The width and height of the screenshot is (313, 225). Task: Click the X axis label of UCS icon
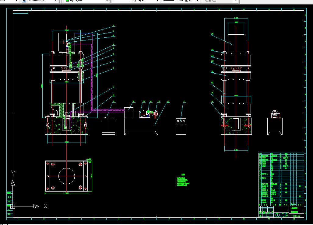coord(45,206)
